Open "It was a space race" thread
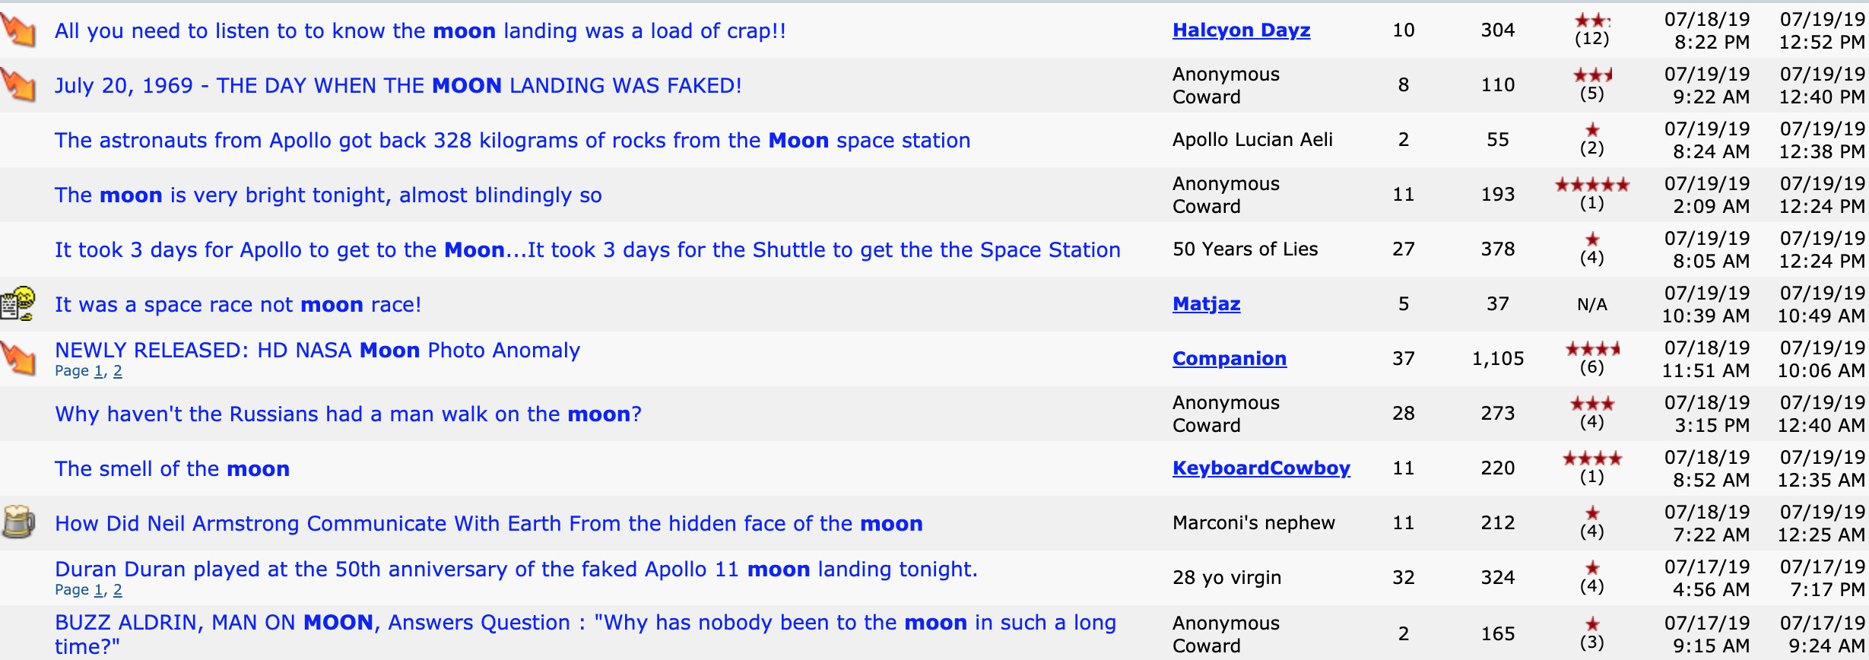1869x660 pixels. 238,304
